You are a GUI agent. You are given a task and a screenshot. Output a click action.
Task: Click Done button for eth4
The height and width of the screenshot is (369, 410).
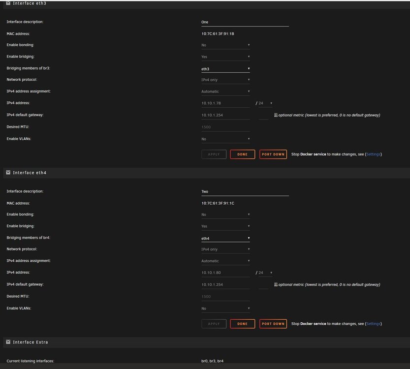242,324
